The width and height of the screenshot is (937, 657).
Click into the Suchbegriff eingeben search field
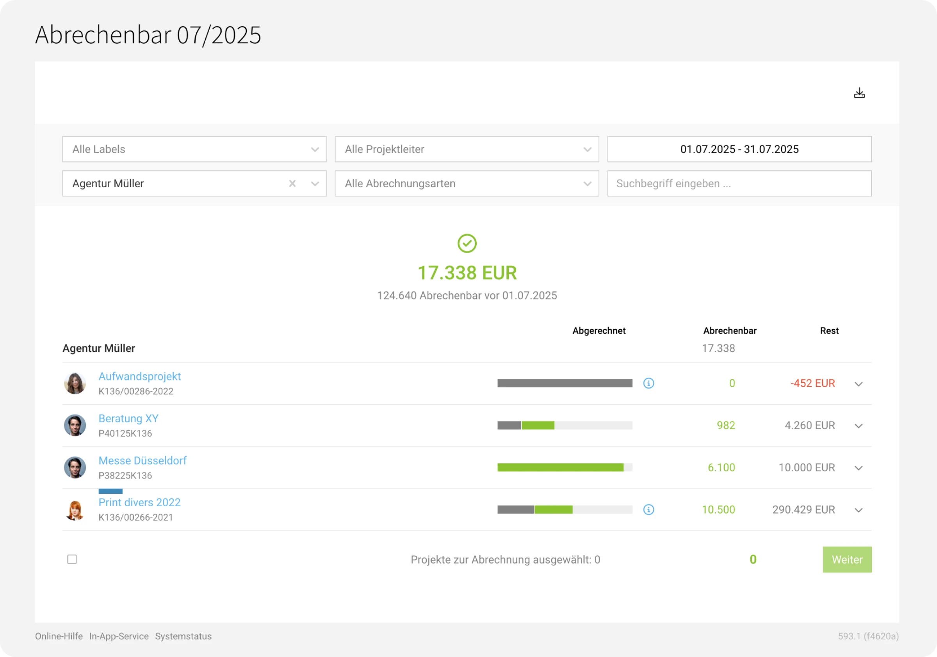tap(739, 183)
